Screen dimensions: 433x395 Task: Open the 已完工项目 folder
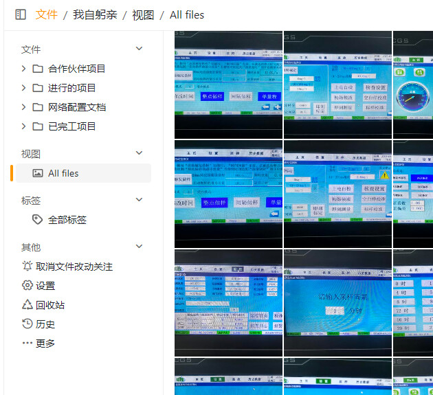[x=71, y=126]
